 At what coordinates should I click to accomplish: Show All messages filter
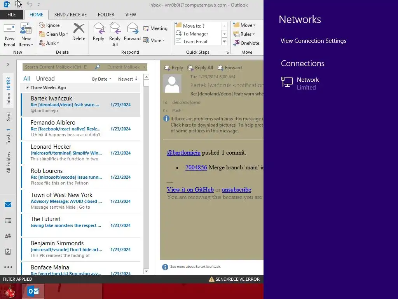point(27,79)
